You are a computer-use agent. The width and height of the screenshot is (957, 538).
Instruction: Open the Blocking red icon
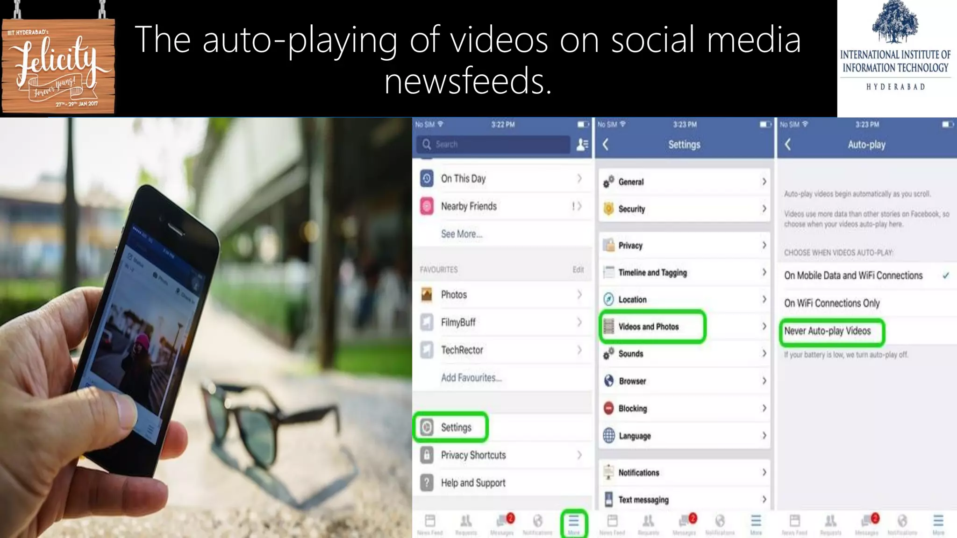point(608,408)
